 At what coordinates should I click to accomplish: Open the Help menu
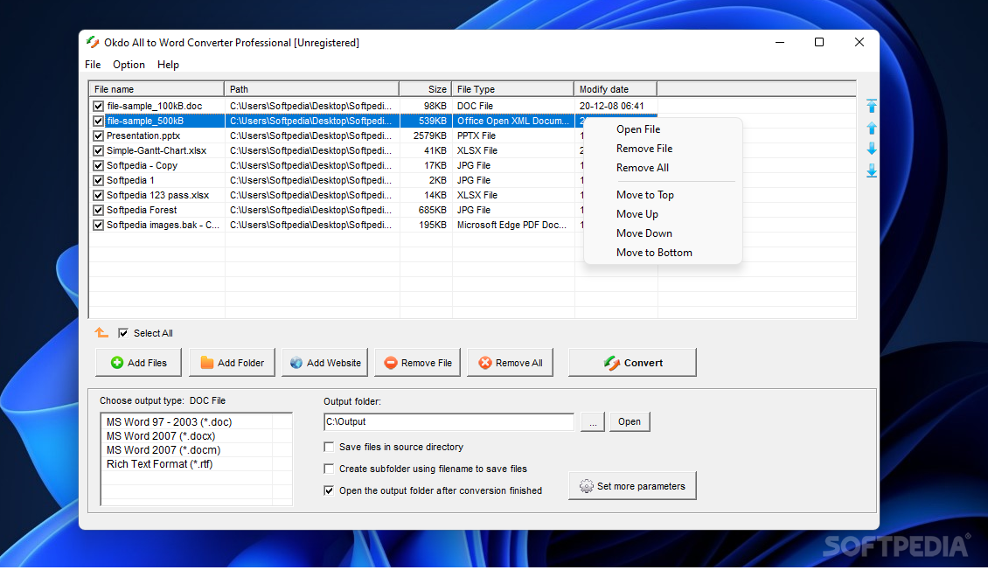168,64
